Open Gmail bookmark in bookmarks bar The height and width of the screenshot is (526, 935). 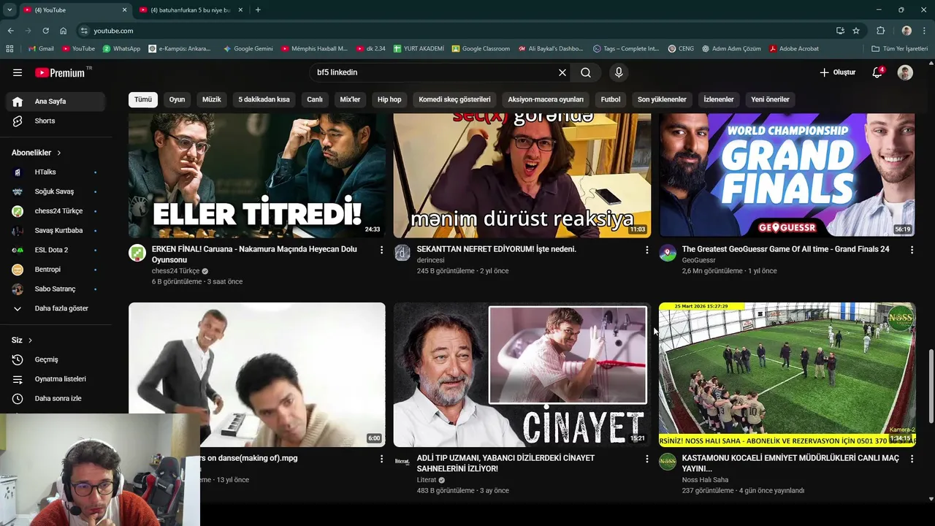tap(41, 49)
